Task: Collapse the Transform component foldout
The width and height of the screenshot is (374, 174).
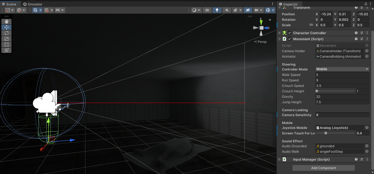Action: pyautogui.click(x=279, y=8)
